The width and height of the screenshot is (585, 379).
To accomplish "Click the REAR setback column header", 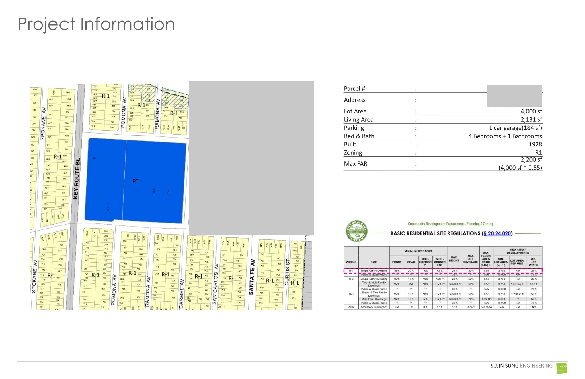I will pyautogui.click(x=411, y=262).
